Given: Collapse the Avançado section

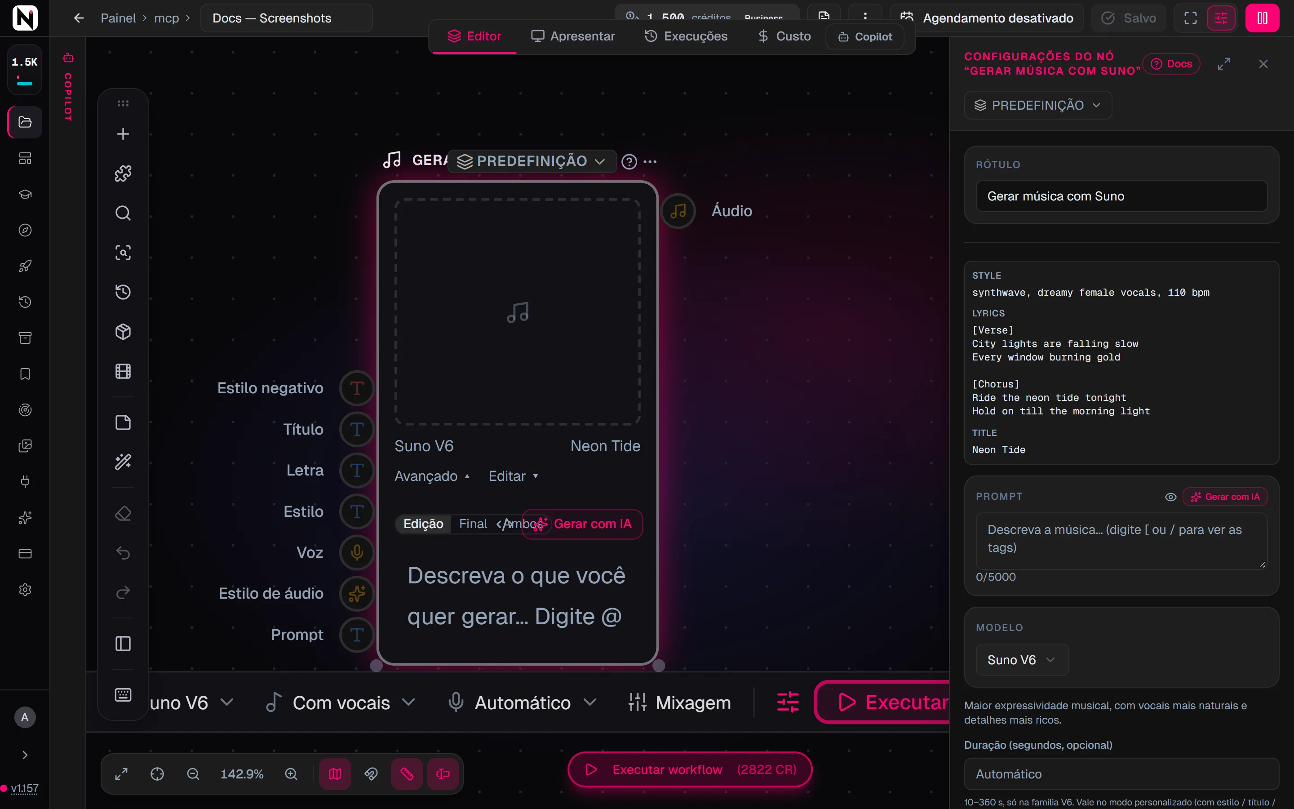Looking at the screenshot, I should click(432, 476).
